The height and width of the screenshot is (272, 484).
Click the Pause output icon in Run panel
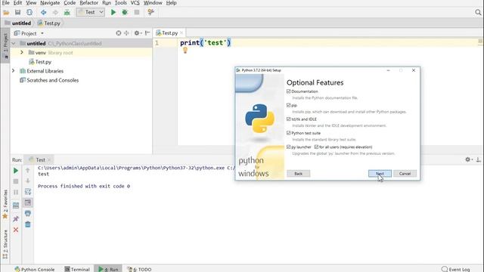click(x=16, y=192)
